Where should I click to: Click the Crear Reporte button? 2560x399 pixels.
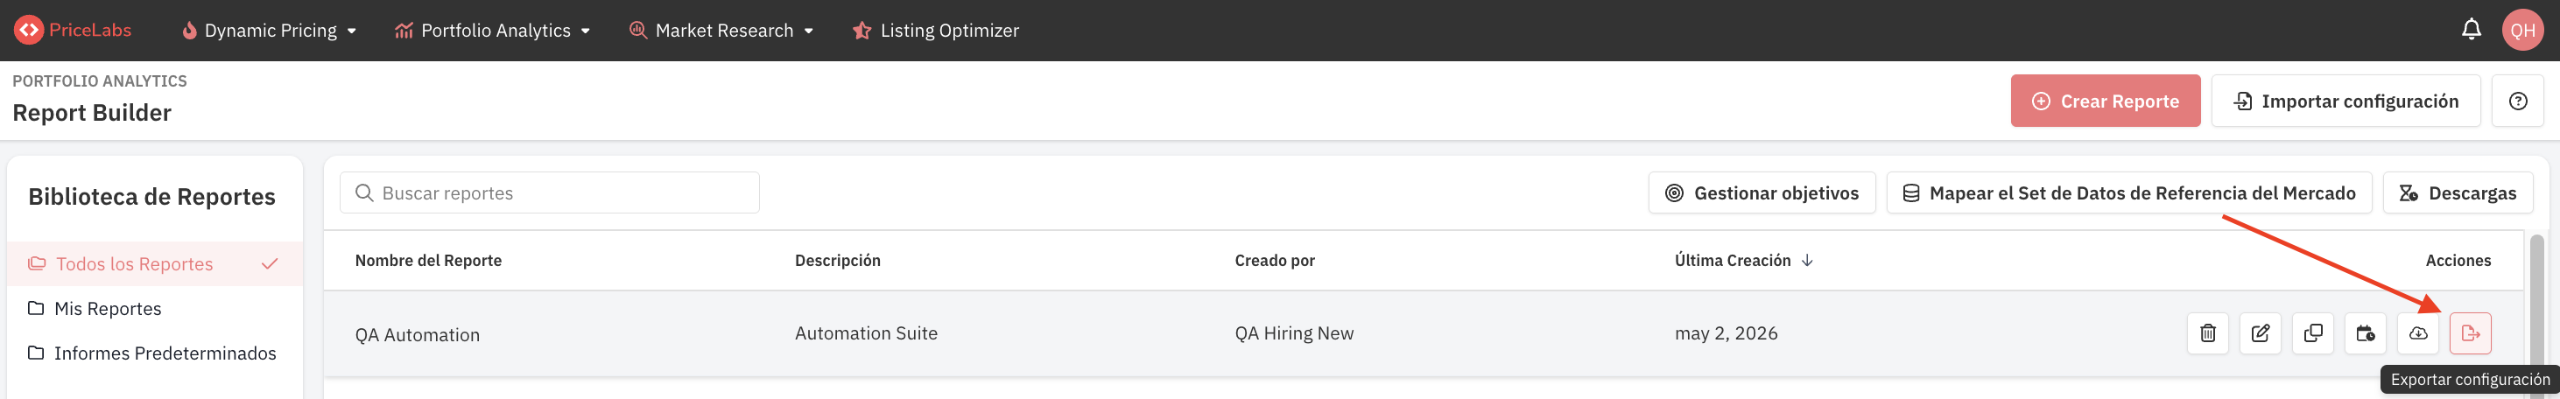click(x=2105, y=101)
